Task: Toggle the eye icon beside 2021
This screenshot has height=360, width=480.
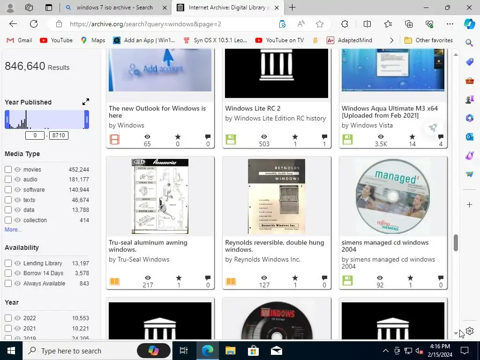Action: pos(17,328)
